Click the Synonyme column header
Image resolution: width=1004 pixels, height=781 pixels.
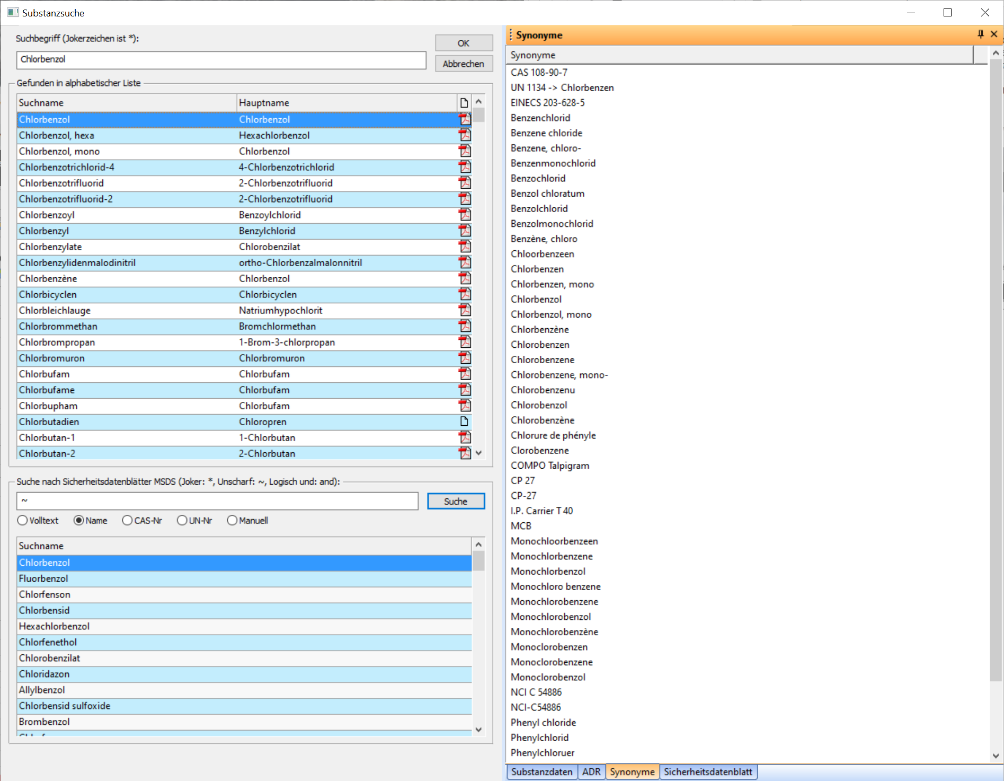point(740,55)
